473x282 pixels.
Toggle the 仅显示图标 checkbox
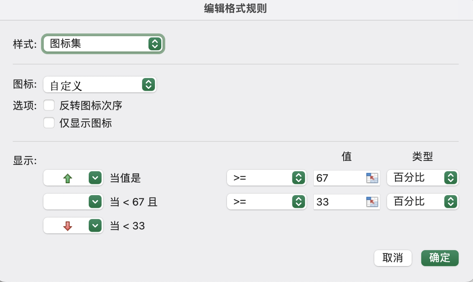[49, 123]
